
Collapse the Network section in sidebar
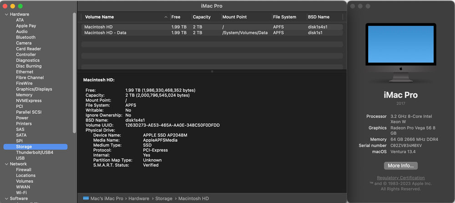pyautogui.click(x=6, y=164)
